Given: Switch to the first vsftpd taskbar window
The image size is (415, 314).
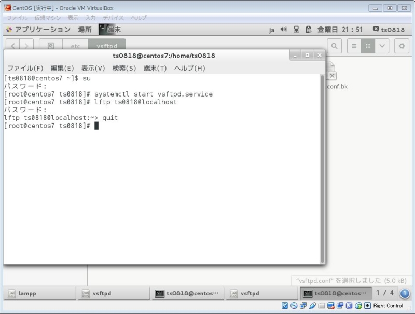Looking at the screenshot, I should click(x=114, y=293).
